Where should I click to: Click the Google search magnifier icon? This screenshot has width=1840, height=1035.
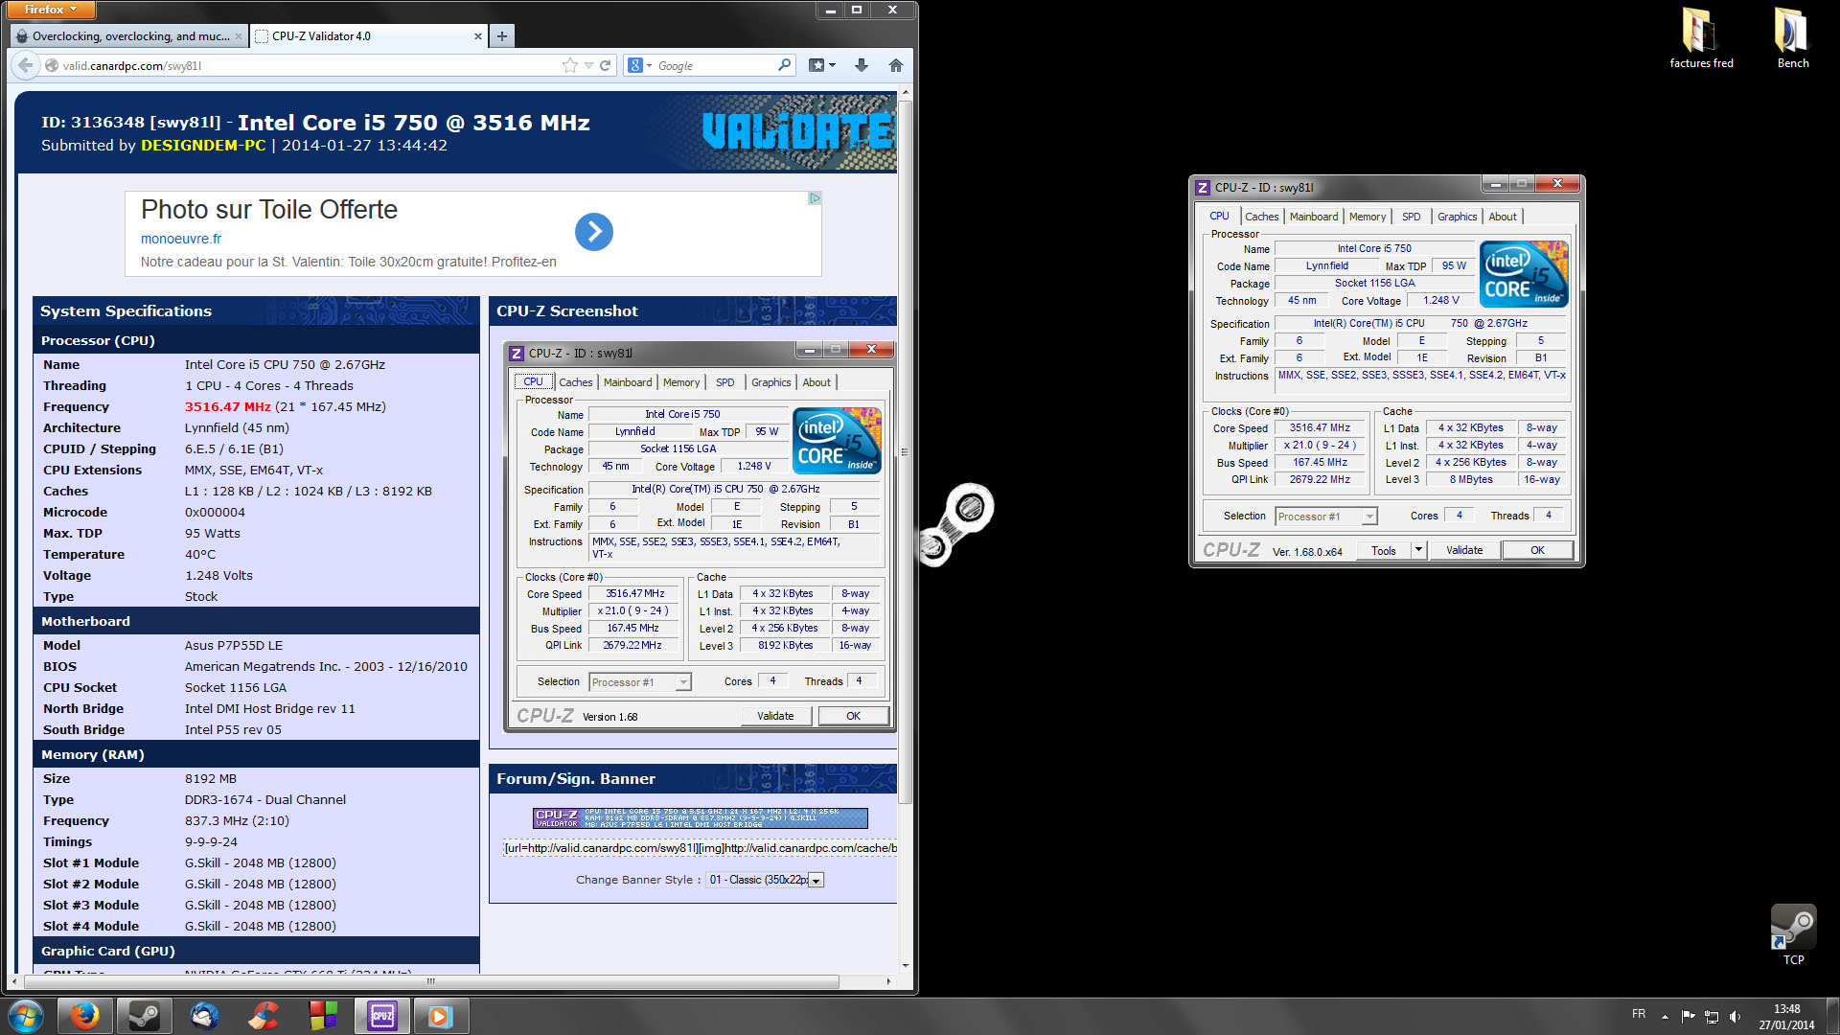(x=785, y=65)
